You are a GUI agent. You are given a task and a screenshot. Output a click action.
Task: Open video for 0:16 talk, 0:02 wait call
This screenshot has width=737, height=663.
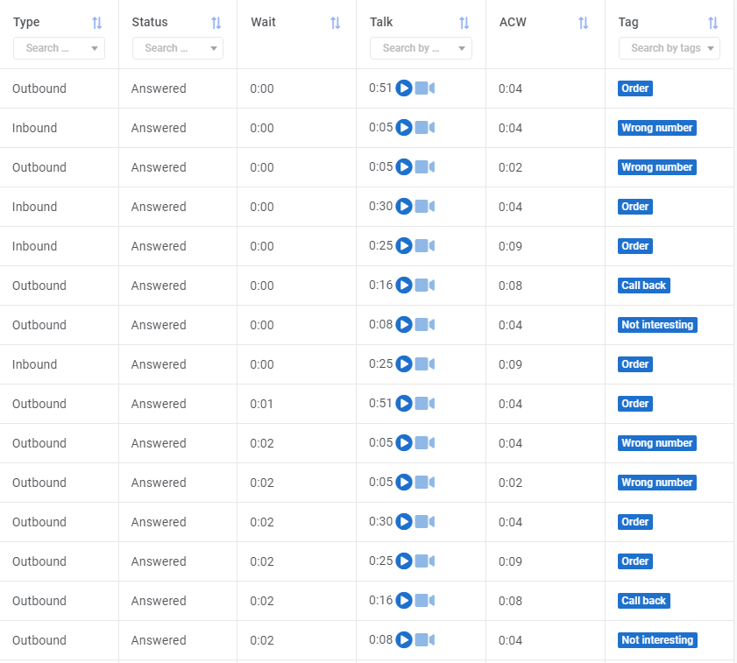tap(425, 601)
